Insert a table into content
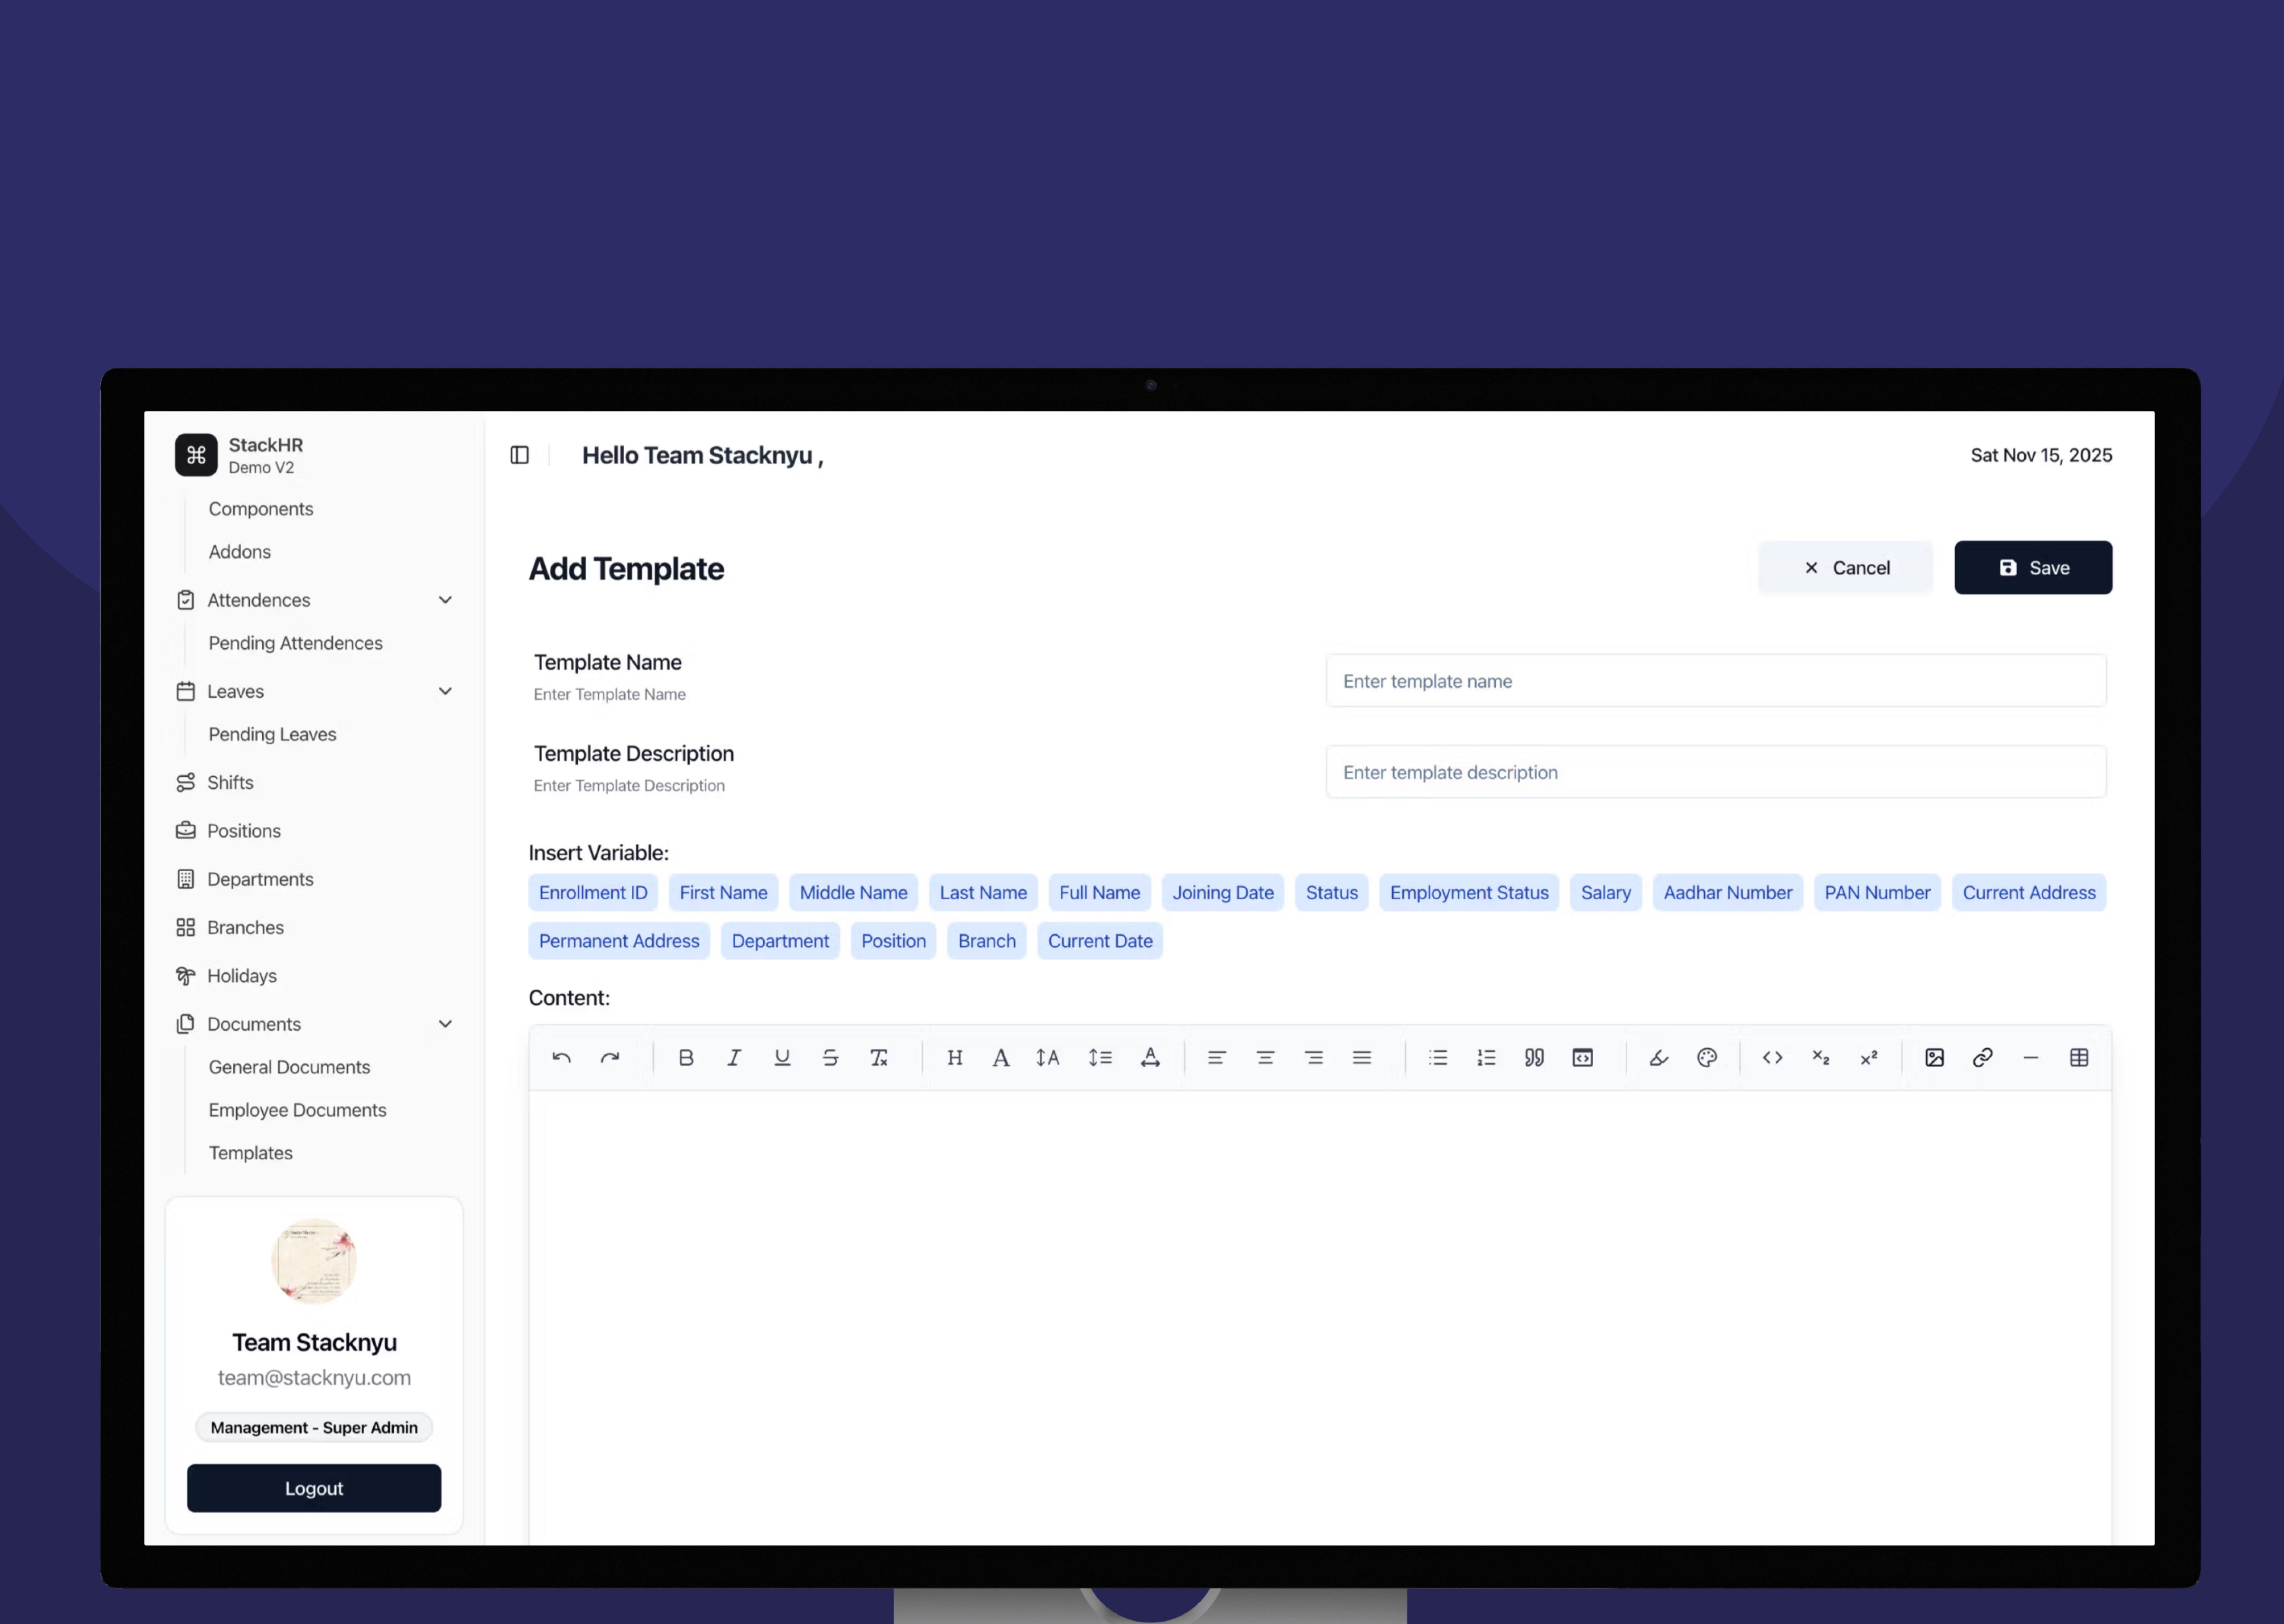Image resolution: width=2284 pixels, height=1624 pixels. [x=2079, y=1057]
